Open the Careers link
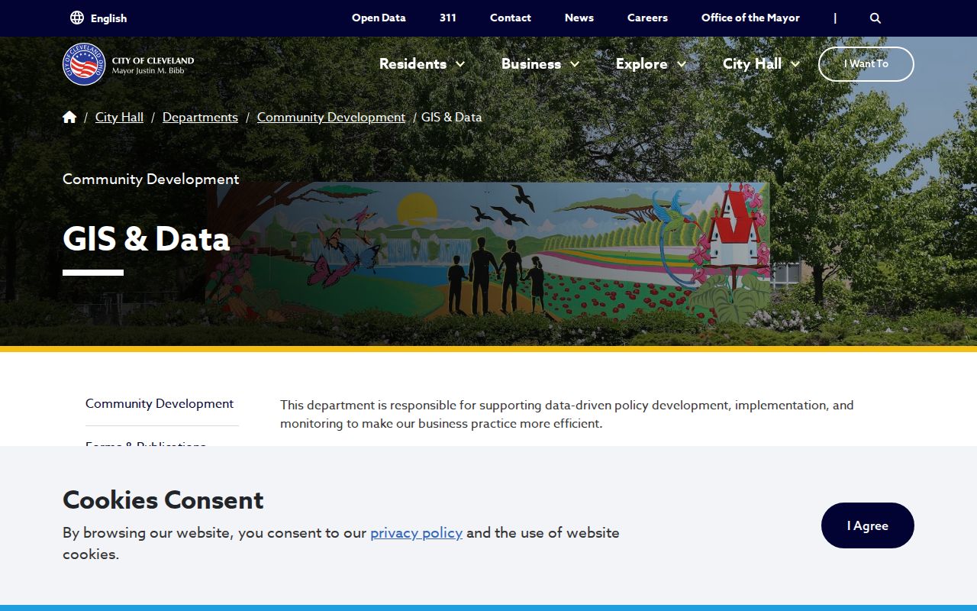This screenshot has width=977, height=611. [647, 18]
